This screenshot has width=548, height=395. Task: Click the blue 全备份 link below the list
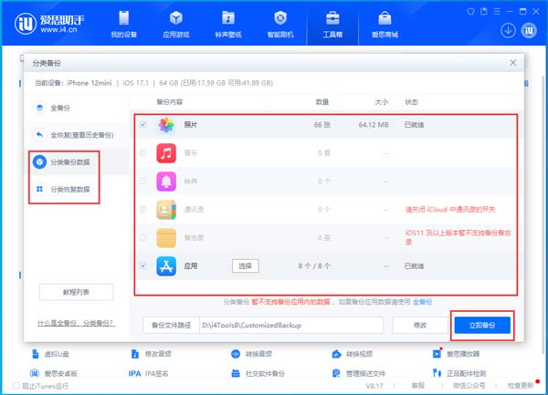pyautogui.click(x=422, y=302)
